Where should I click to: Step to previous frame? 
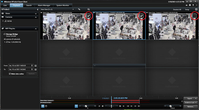pyautogui.click(x=99, y=106)
